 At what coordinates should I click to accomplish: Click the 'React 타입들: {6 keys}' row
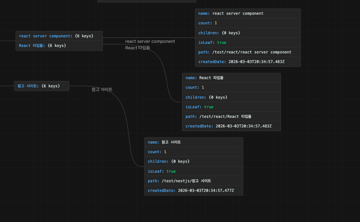pyautogui.click(x=59, y=46)
